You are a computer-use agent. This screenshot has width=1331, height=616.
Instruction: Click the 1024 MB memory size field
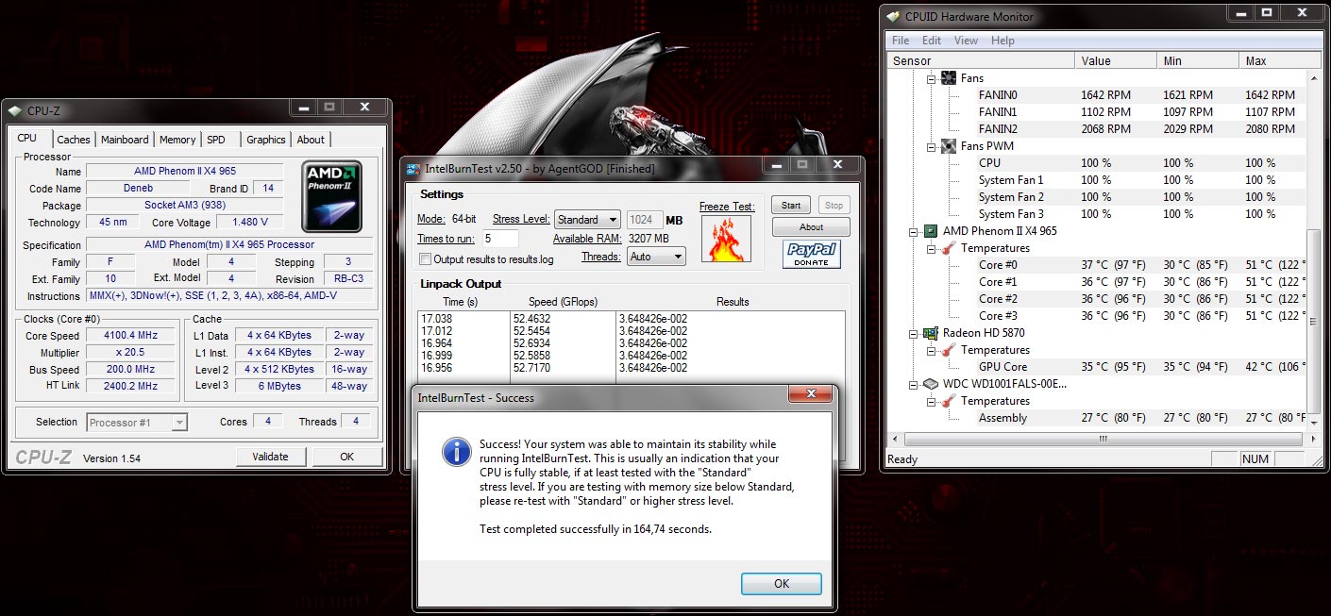[x=645, y=220]
